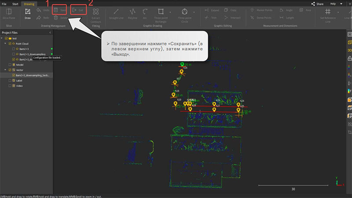Check the Video item checkbox

click(x=10, y=86)
